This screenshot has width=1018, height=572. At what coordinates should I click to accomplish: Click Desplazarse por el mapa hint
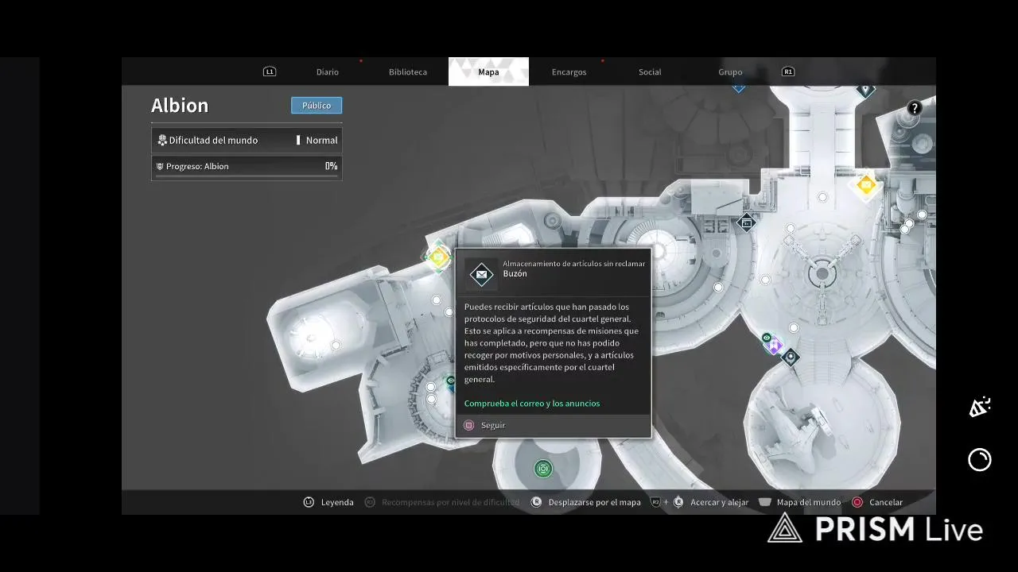594,502
